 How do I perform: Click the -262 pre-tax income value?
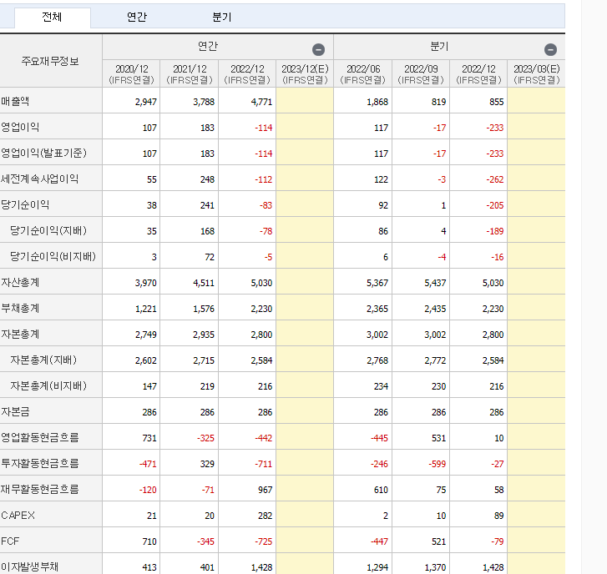tap(495, 180)
